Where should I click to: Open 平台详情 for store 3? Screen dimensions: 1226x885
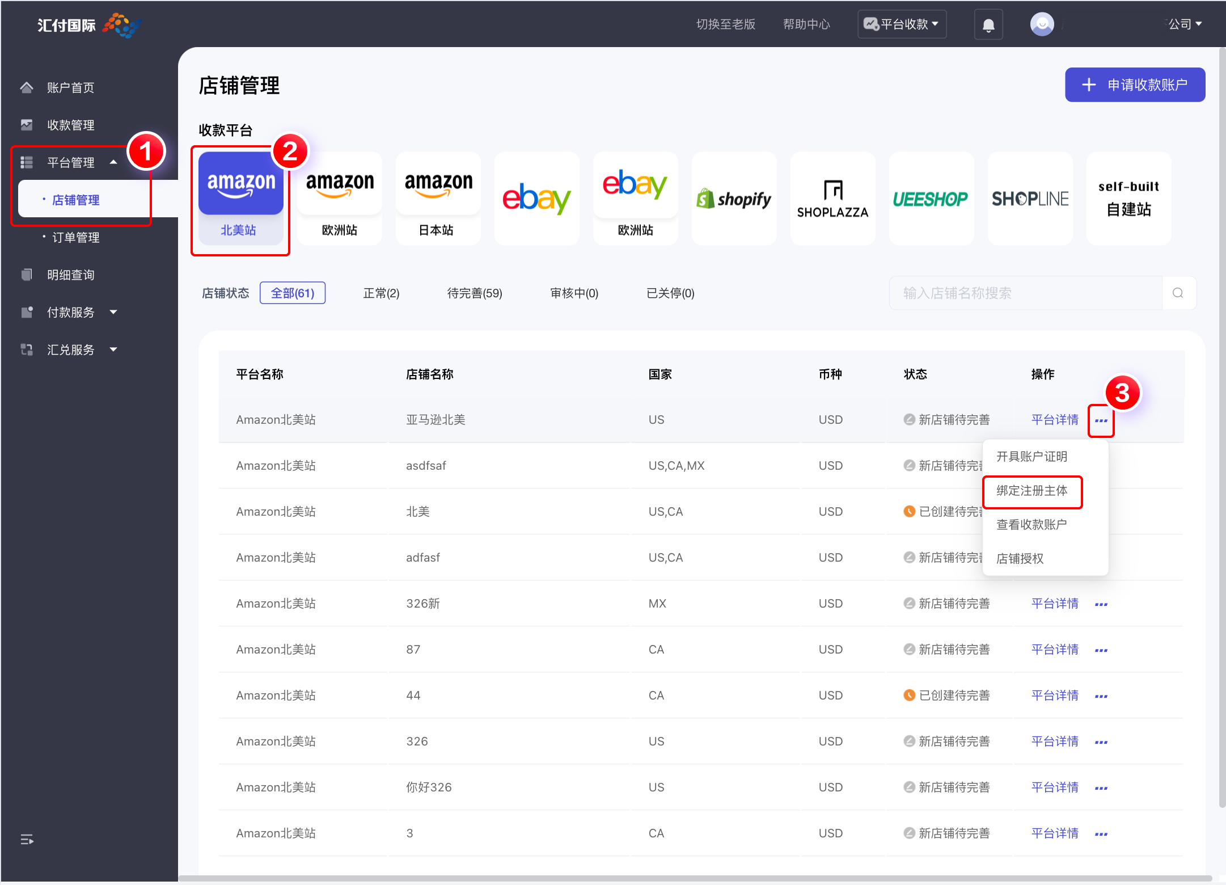pyautogui.click(x=1055, y=833)
